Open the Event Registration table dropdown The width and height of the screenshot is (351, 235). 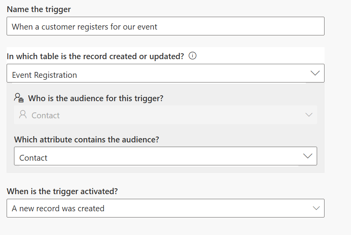tap(165, 73)
